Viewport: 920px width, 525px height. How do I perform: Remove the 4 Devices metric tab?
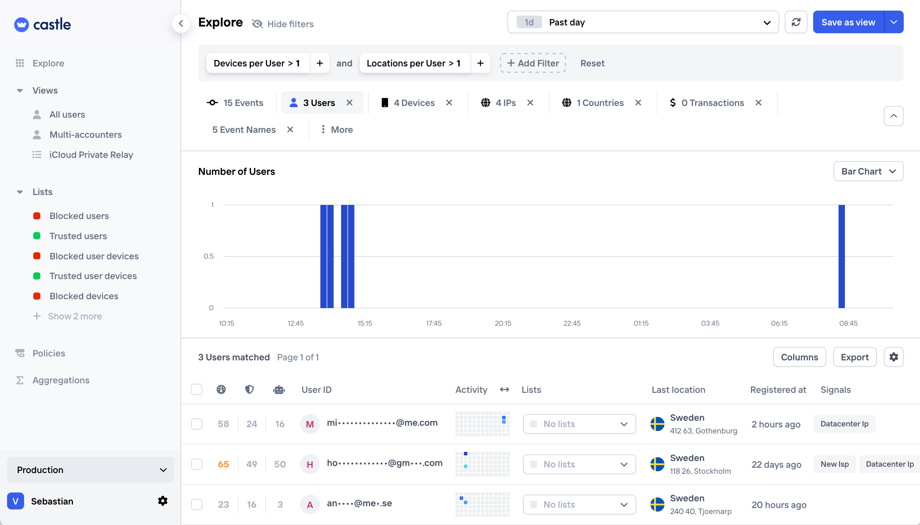coord(449,103)
